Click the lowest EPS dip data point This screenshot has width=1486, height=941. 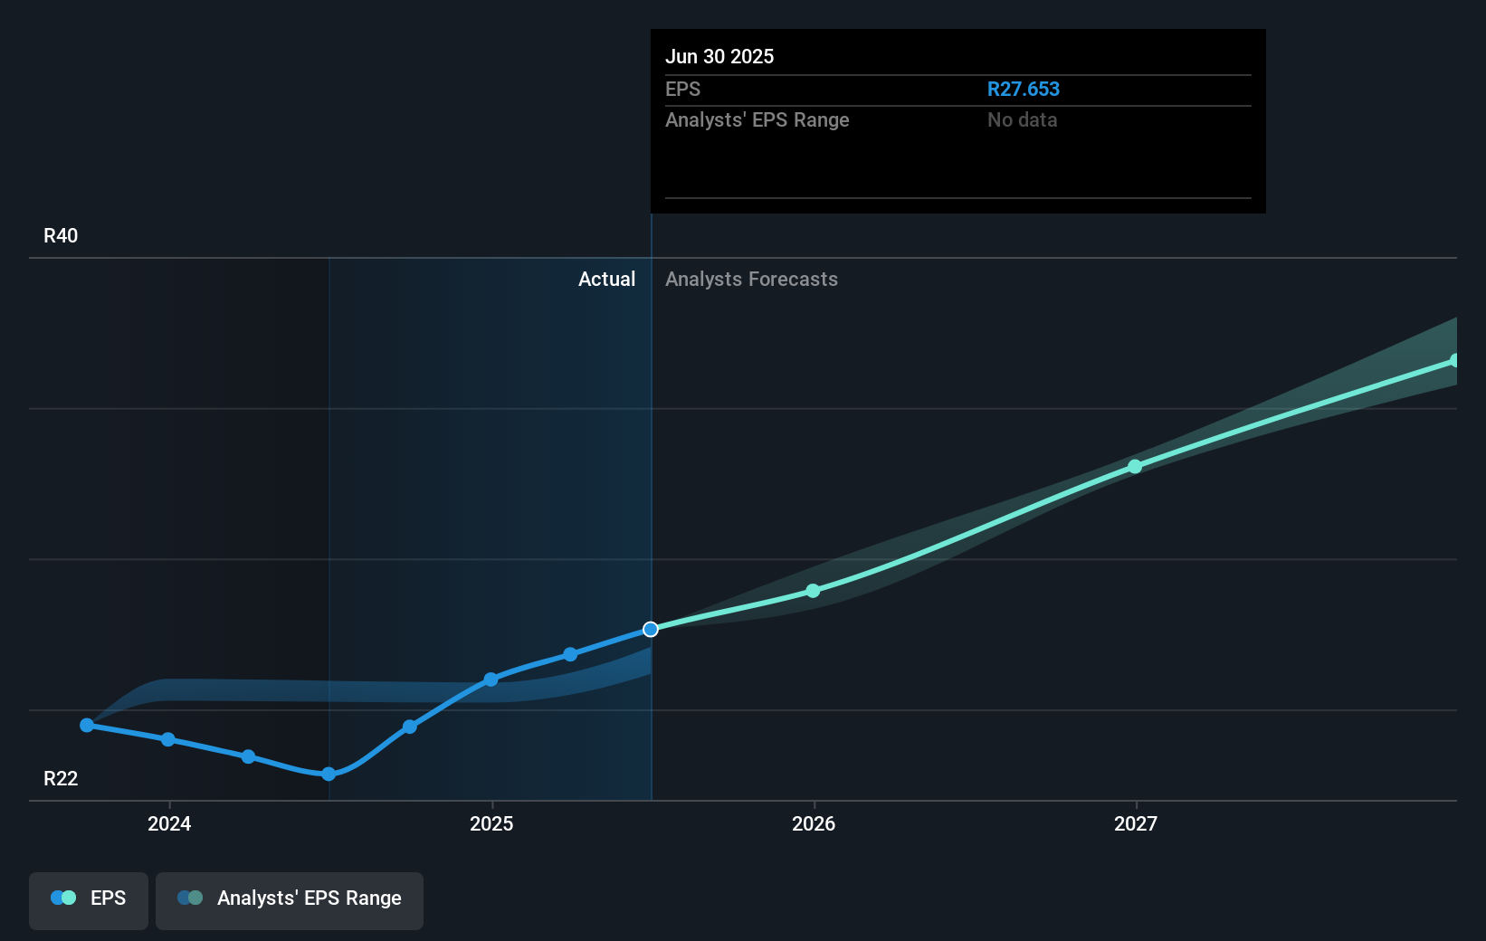[x=328, y=774]
